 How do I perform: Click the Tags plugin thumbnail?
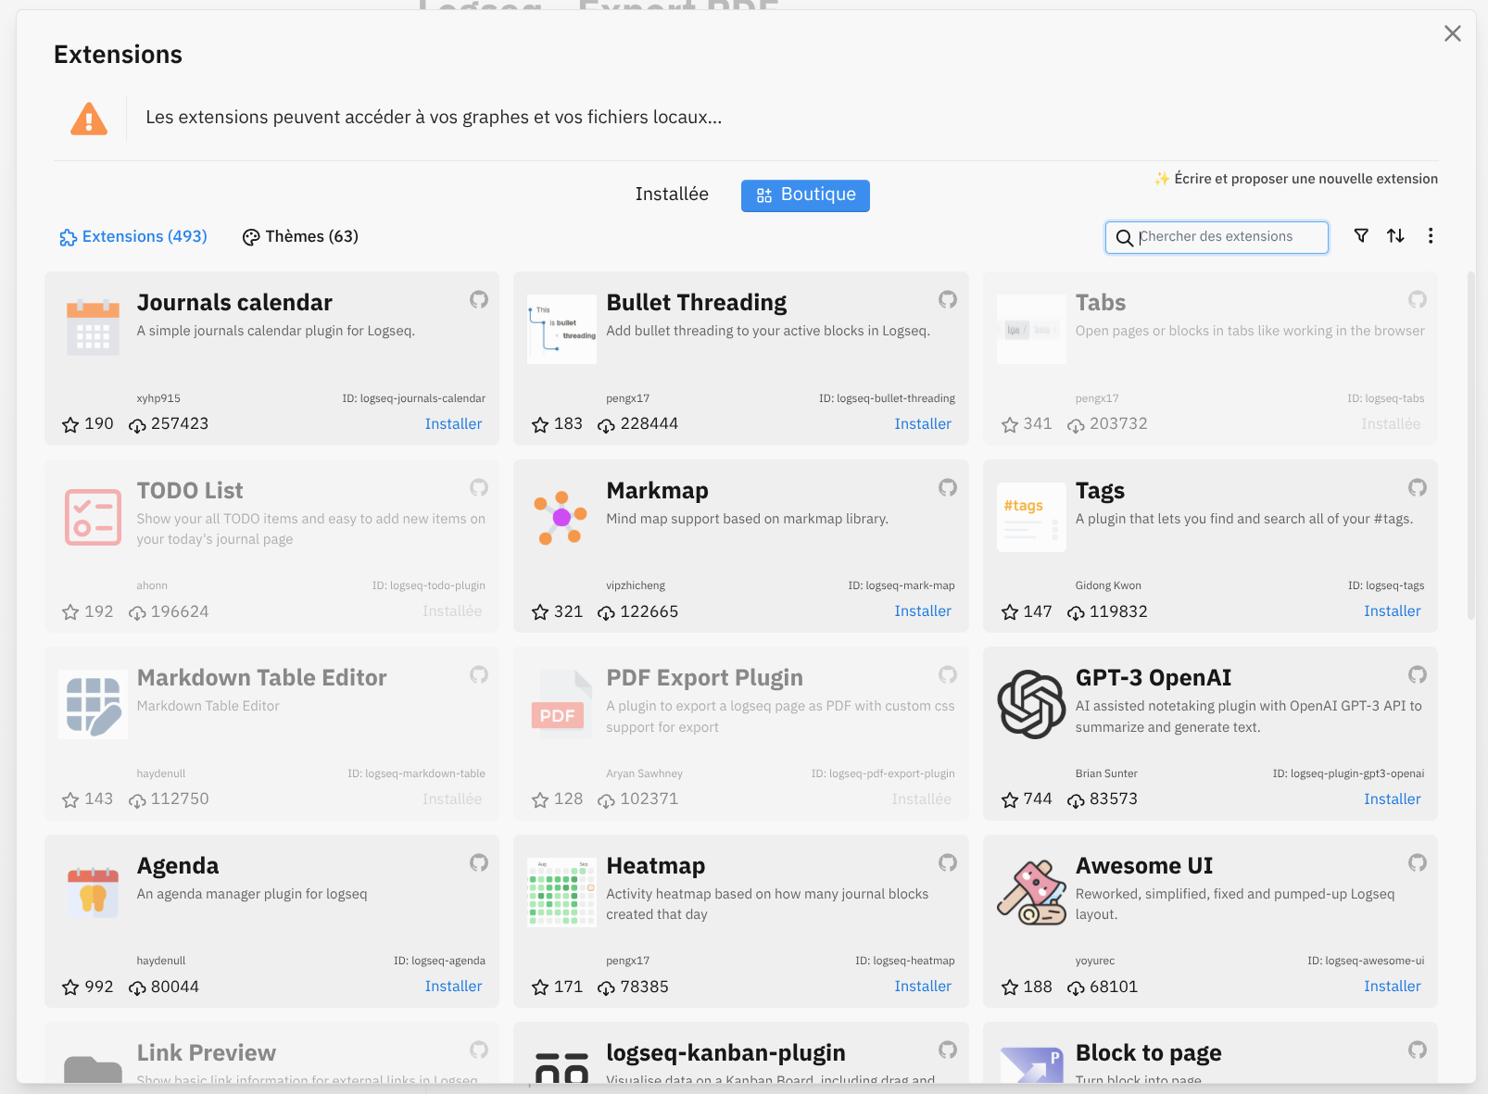[1031, 517]
